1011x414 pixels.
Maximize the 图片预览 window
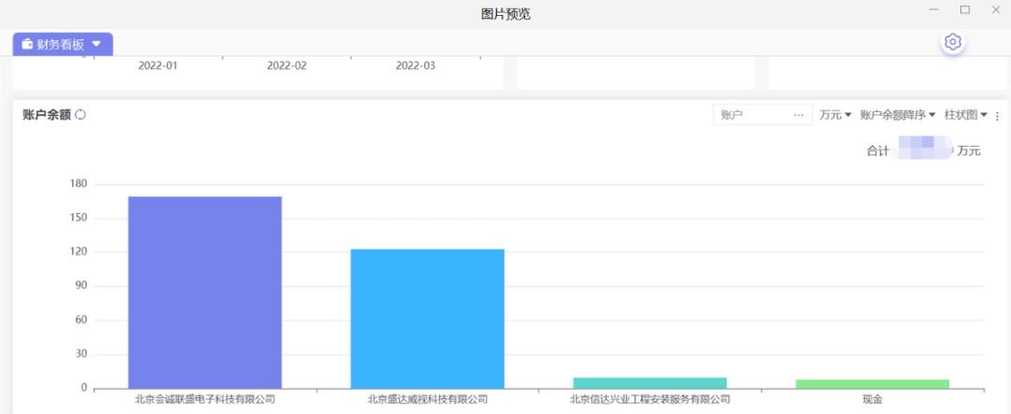point(965,10)
